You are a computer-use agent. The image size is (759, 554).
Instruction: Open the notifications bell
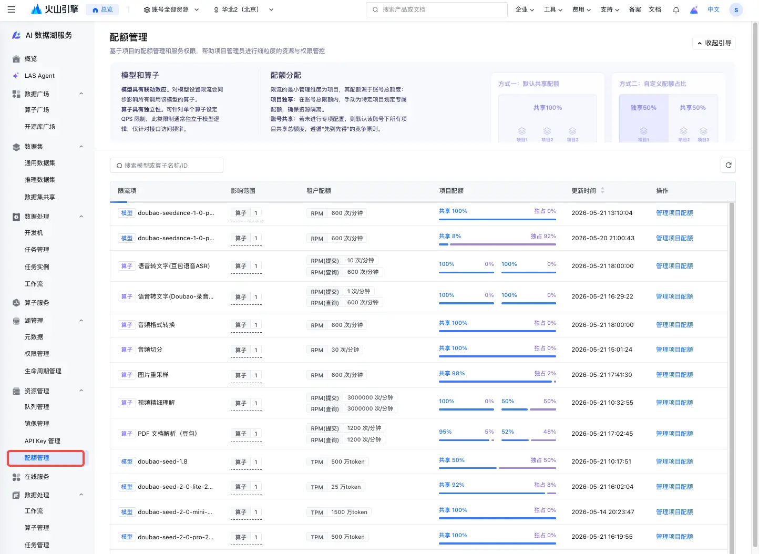pos(676,9)
